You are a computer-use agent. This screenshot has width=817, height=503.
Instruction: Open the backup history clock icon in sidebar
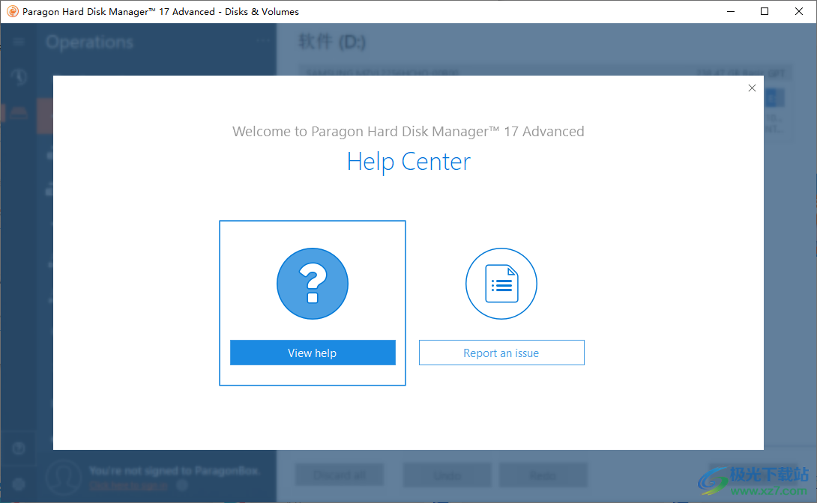coord(19,77)
